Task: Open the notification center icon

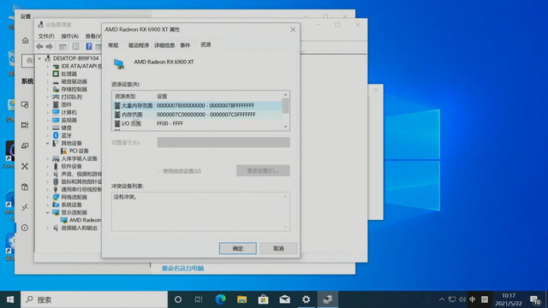Action: click(535, 300)
